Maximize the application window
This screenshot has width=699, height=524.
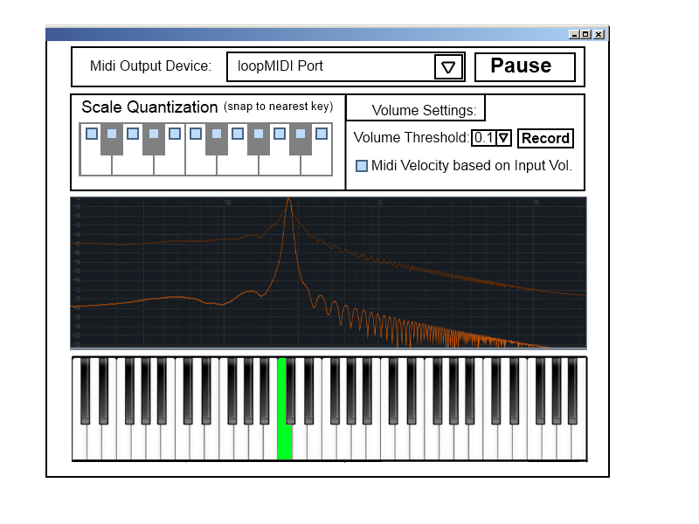pyautogui.click(x=585, y=34)
